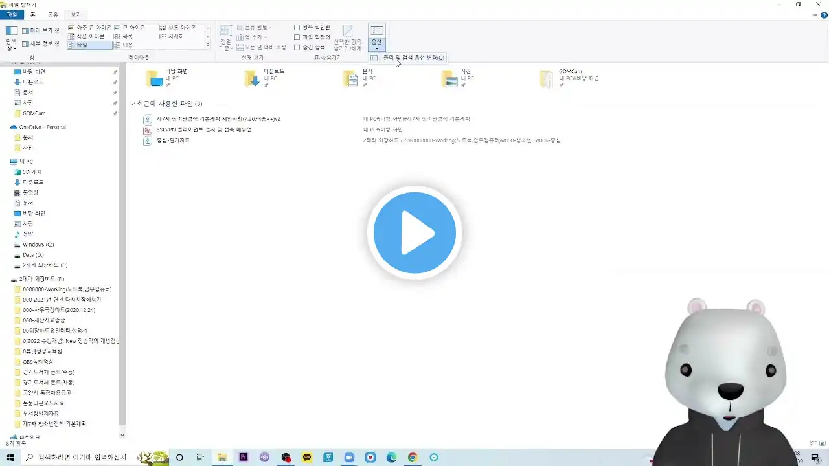
Task: Enable Hidden items (숨긴 항목) checkbox
Action: coord(310,47)
